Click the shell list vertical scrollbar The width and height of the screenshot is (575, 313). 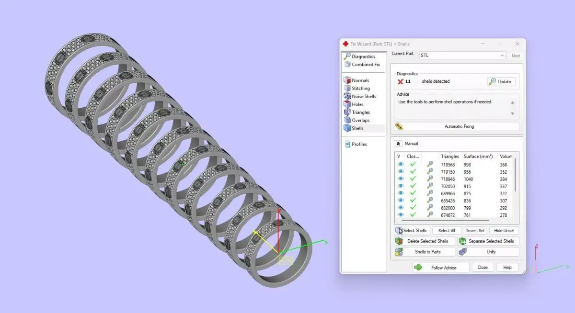516,175
